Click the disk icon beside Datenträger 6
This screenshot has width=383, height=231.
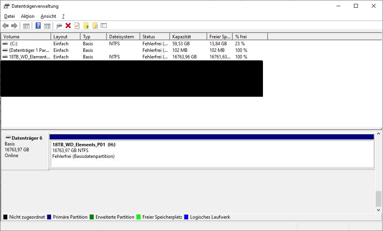[8, 138]
